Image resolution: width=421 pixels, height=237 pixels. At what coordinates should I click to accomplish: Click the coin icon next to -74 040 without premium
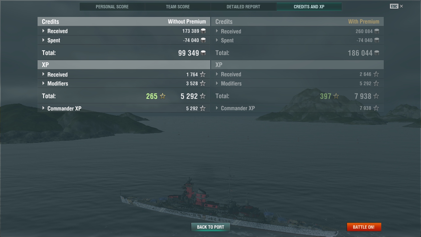coord(203,40)
